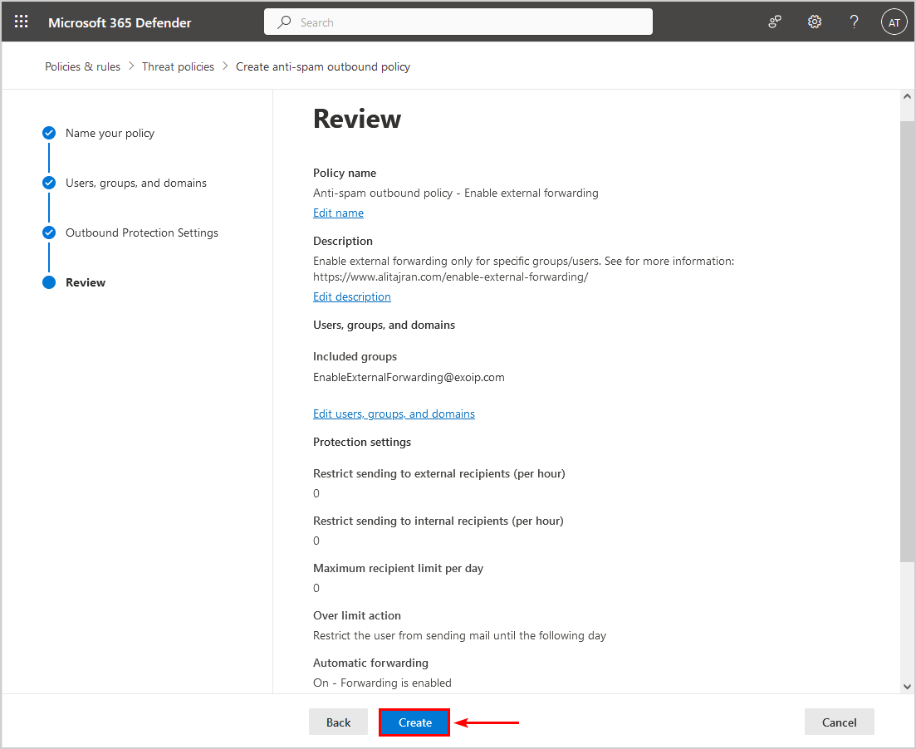Click the completed 'Name your policy' checkmark icon
This screenshot has width=916, height=749.
tap(49, 133)
